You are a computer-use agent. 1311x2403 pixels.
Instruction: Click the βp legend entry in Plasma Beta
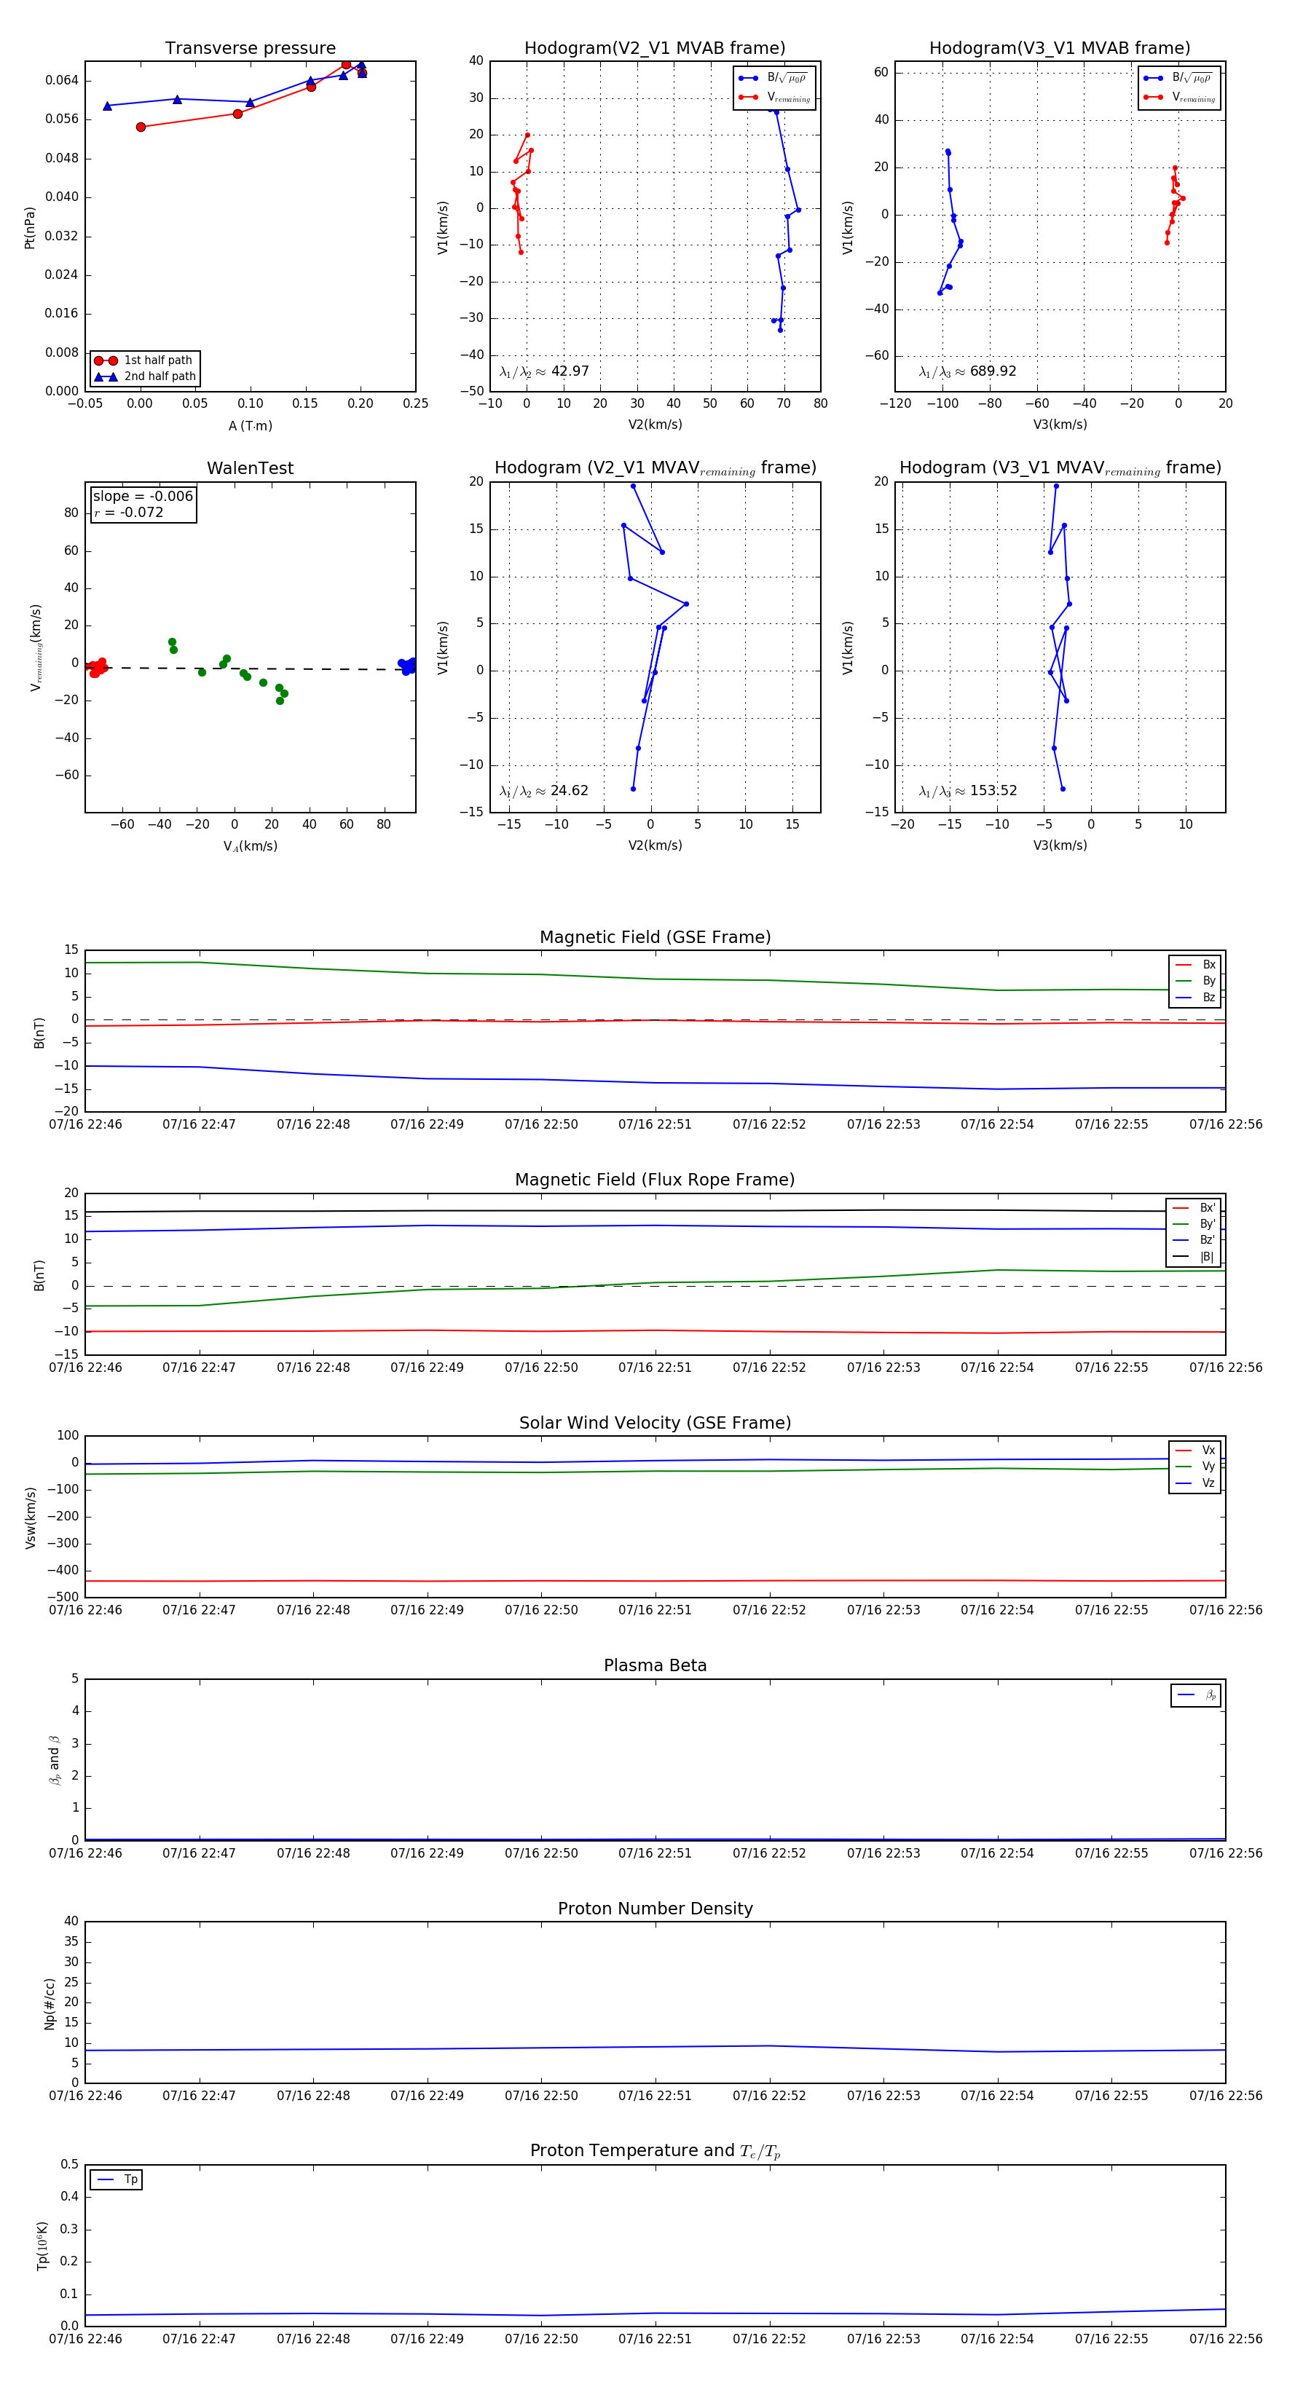(x=1196, y=1695)
